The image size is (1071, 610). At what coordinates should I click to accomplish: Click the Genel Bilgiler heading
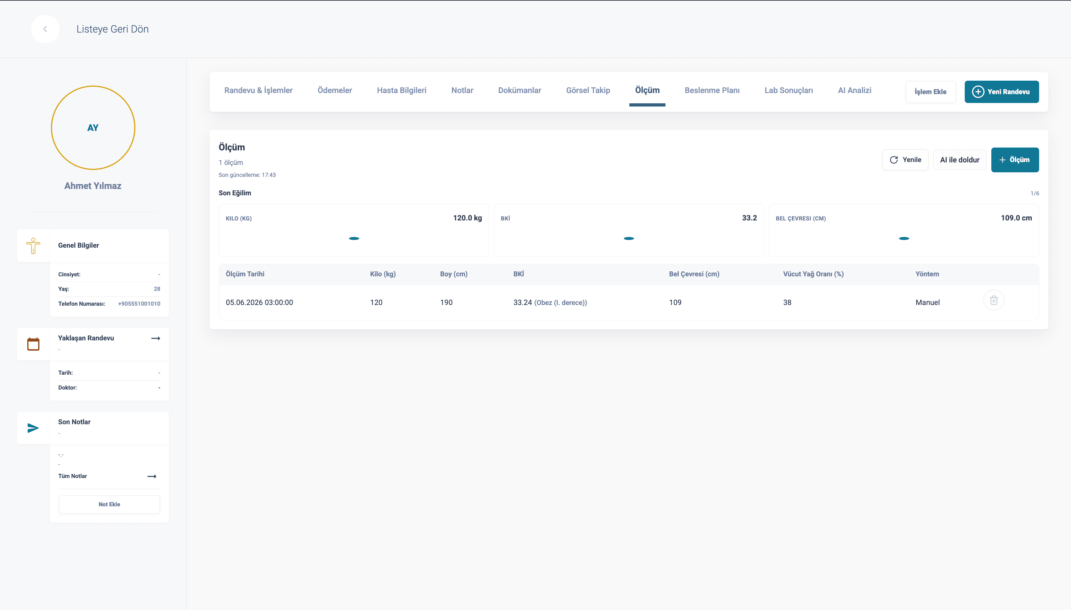click(x=78, y=246)
